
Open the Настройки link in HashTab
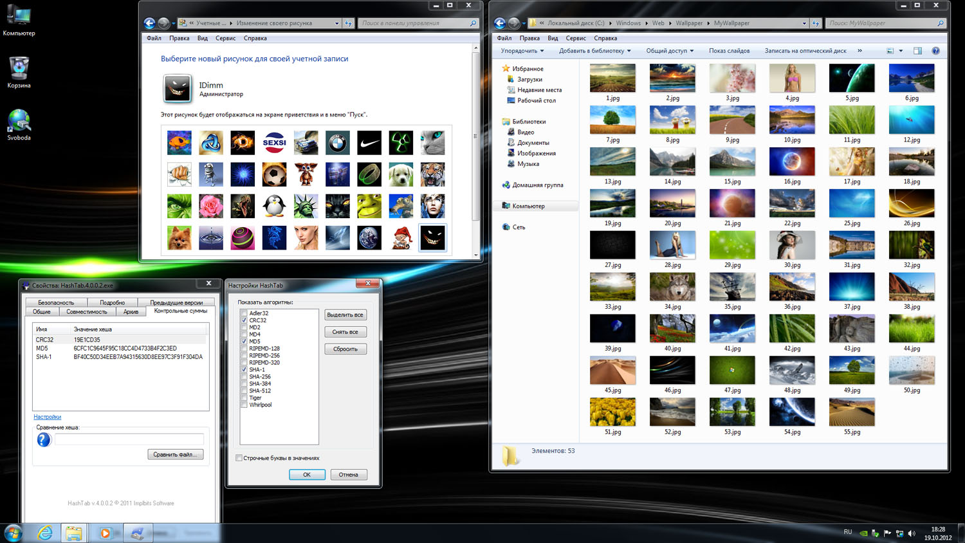48,417
